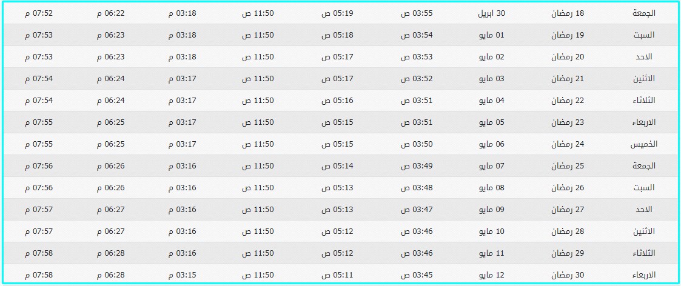Select the 07:52 م time cell
This screenshot has width=681, height=286.
pyautogui.click(x=39, y=13)
